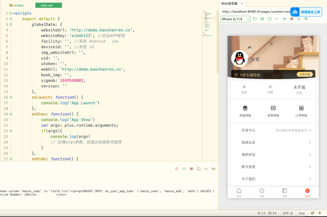Open 关于我们 menu row
Screen dimensions: 327x217
point(273,179)
